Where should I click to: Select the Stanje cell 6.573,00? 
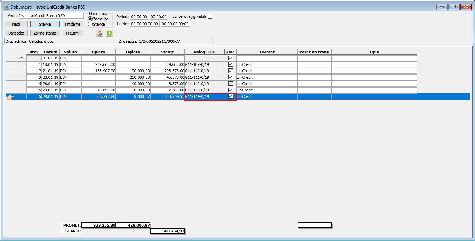(x=167, y=84)
